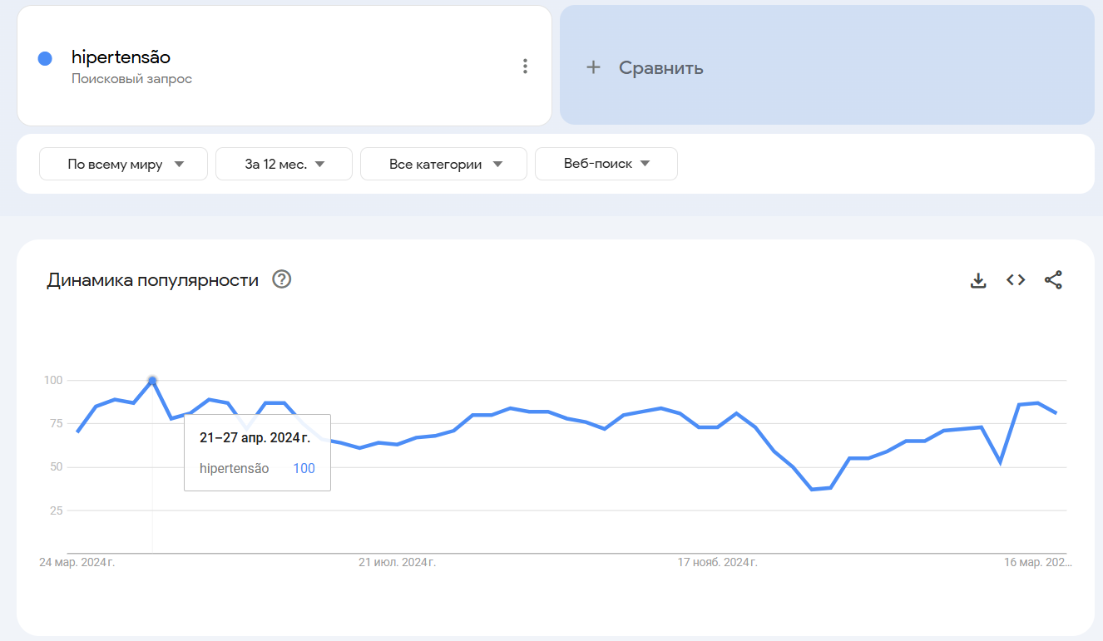1103x641 pixels.
Task: Click the highlighted peak point at 100
Action: coord(152,381)
